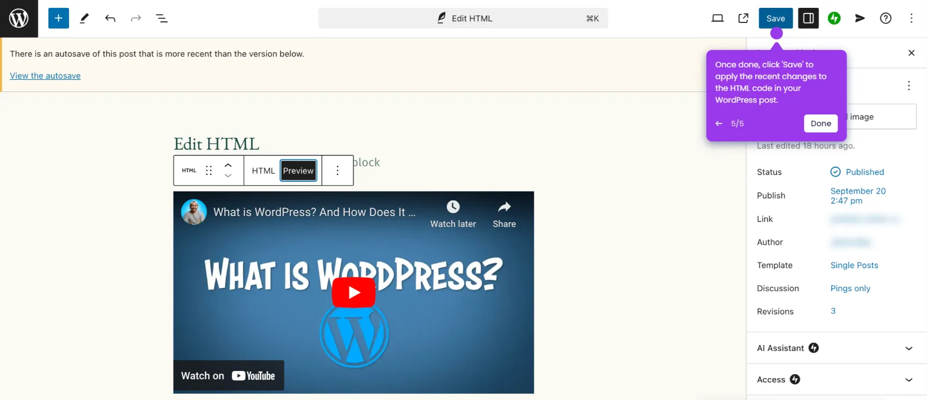Change the Pings only discussion setting
The height and width of the screenshot is (400, 927).
[850, 288]
